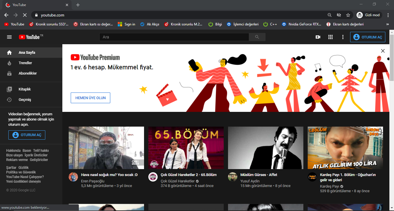Open the settings three-dot menu in YouTube header
Image resolution: width=394 pixels, height=211 pixels.
(x=343, y=37)
